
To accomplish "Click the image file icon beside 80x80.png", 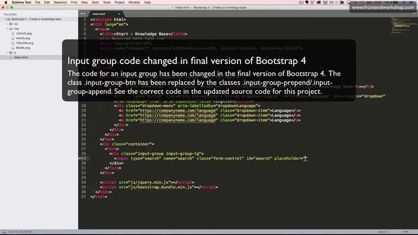I will click(x=13, y=48).
